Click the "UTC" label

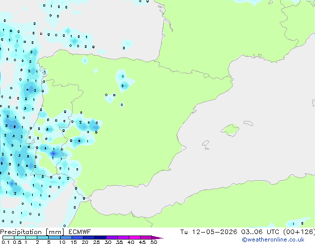tap(273, 232)
